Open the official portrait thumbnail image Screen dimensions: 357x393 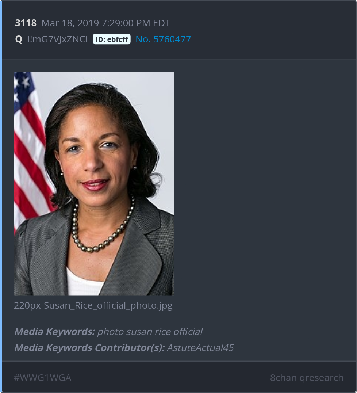[94, 184]
